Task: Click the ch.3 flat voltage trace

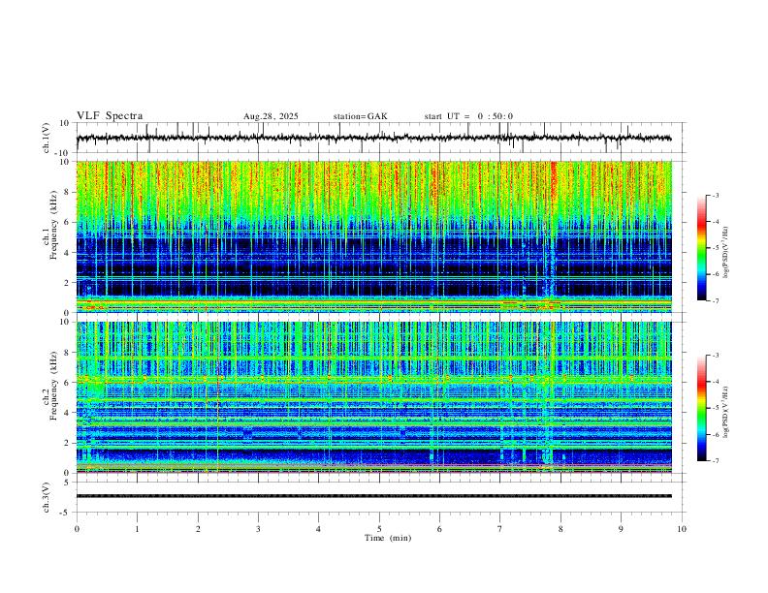Action: (x=374, y=496)
